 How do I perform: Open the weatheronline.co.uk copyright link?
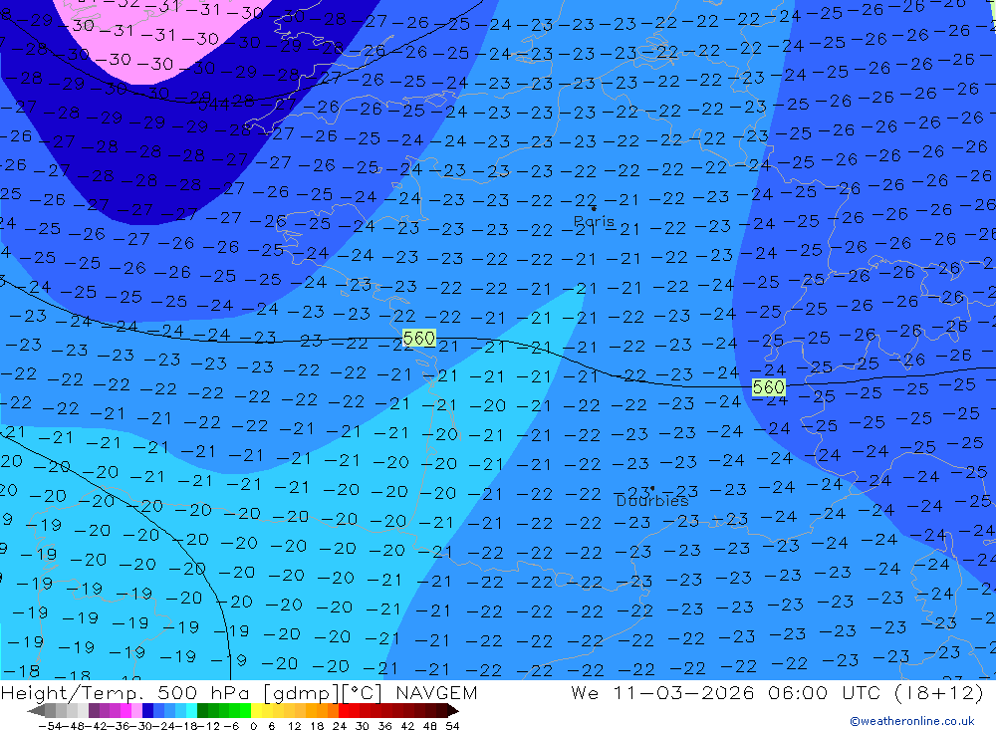(912, 721)
